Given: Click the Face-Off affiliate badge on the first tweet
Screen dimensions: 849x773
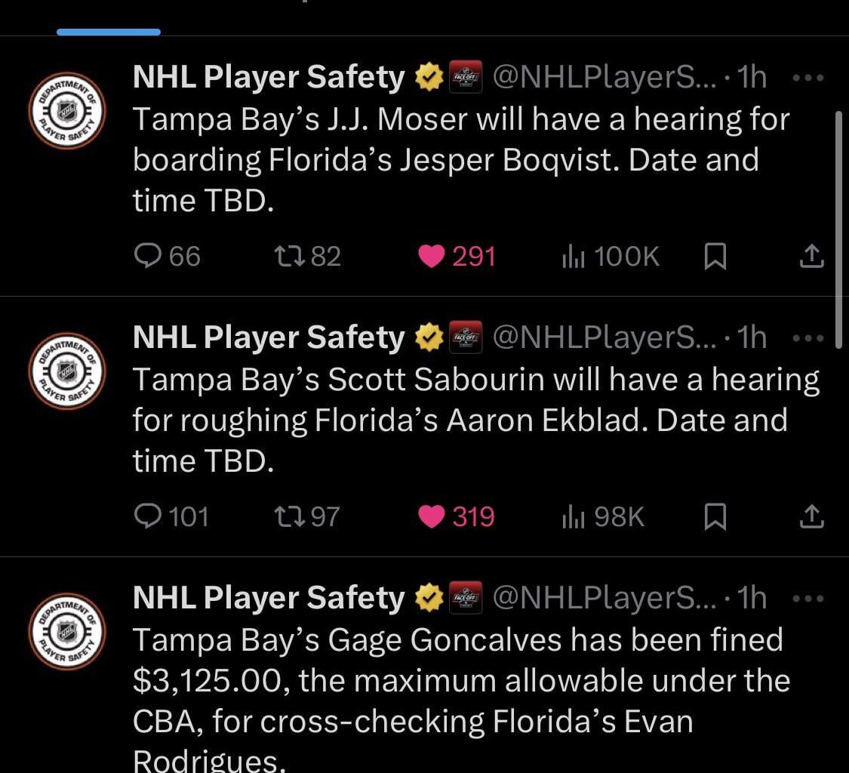Looking at the screenshot, I should pyautogui.click(x=466, y=75).
